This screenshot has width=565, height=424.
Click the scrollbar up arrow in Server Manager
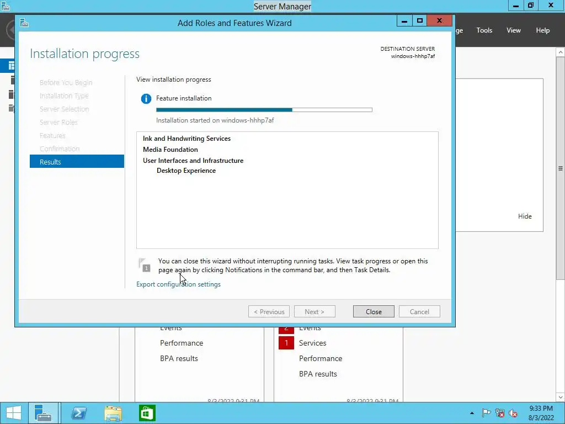point(561,52)
